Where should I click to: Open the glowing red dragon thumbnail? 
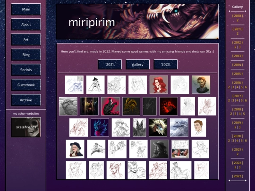click(169, 106)
